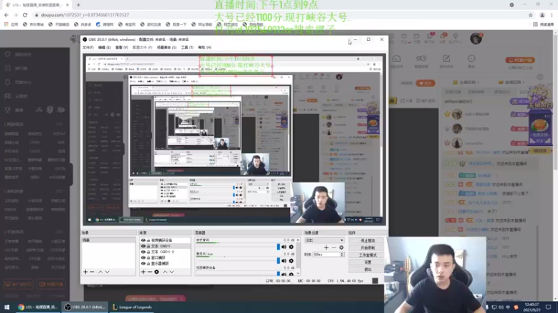Open user avatar in Douyu header

(476, 38)
